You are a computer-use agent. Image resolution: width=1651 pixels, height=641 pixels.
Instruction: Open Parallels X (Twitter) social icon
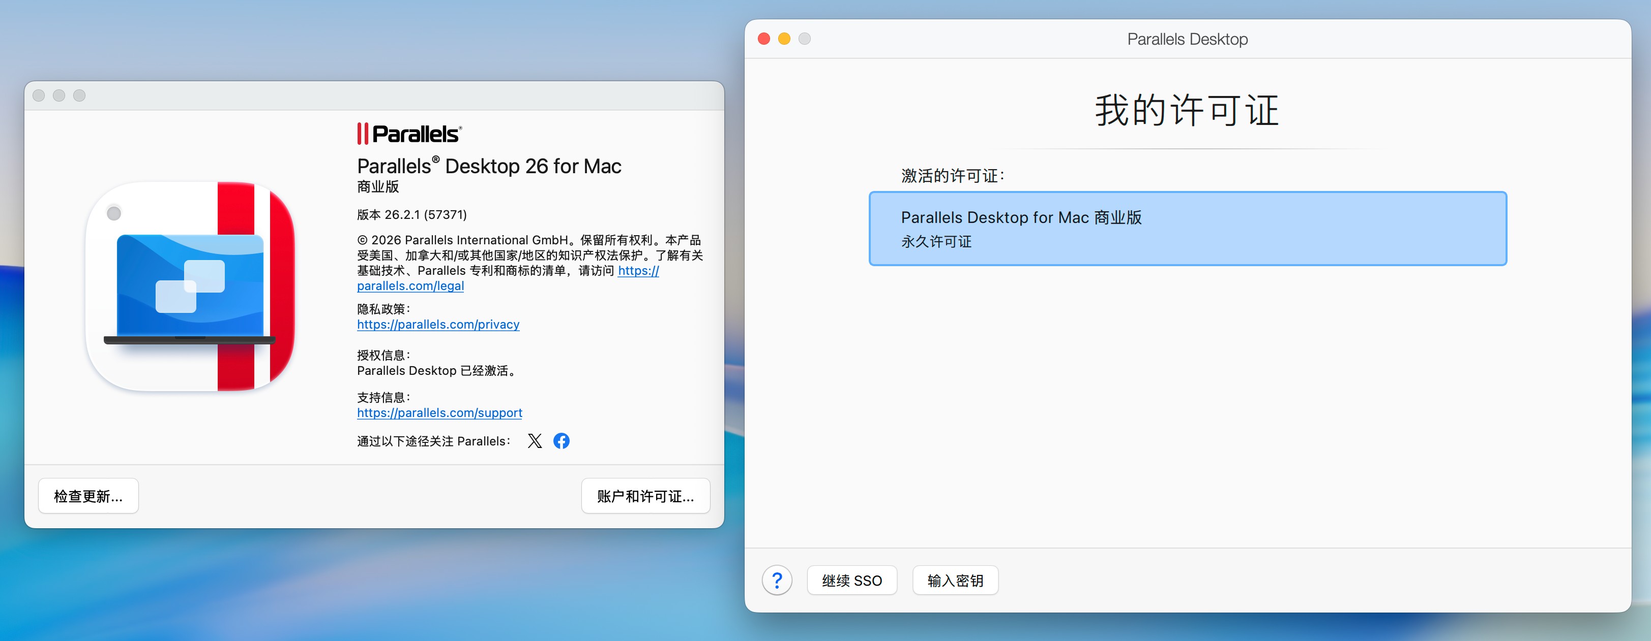tap(535, 441)
